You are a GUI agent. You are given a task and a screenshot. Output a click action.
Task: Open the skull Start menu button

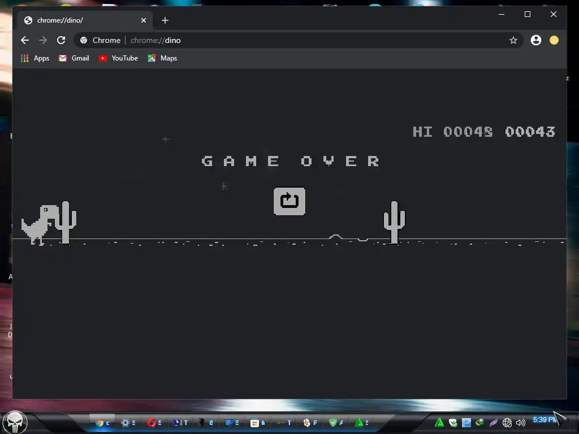15,422
